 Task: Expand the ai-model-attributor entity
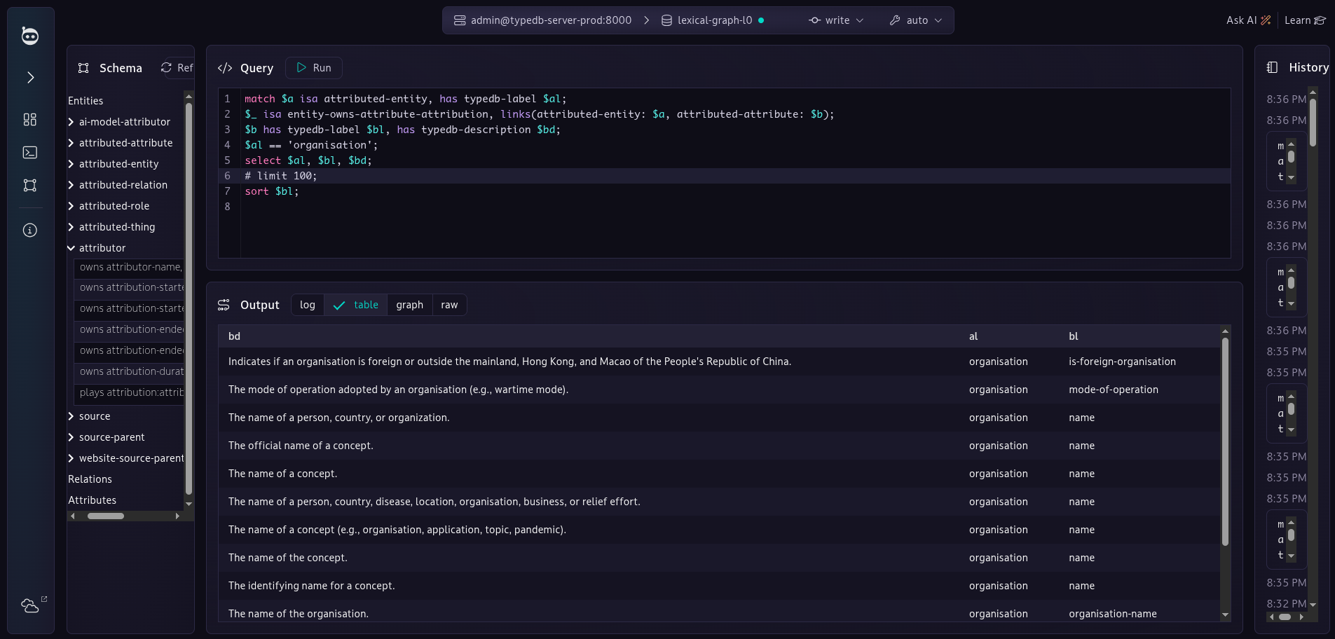[71, 122]
